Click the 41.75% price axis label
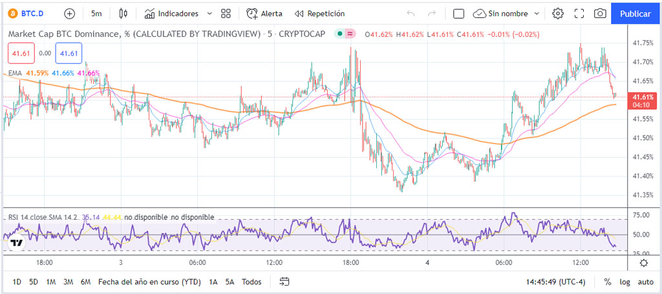The image size is (662, 294). click(643, 43)
